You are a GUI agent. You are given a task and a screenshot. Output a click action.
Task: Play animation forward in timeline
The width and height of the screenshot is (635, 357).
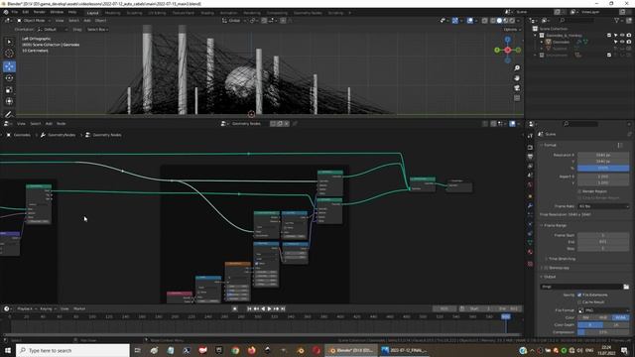[269, 308]
